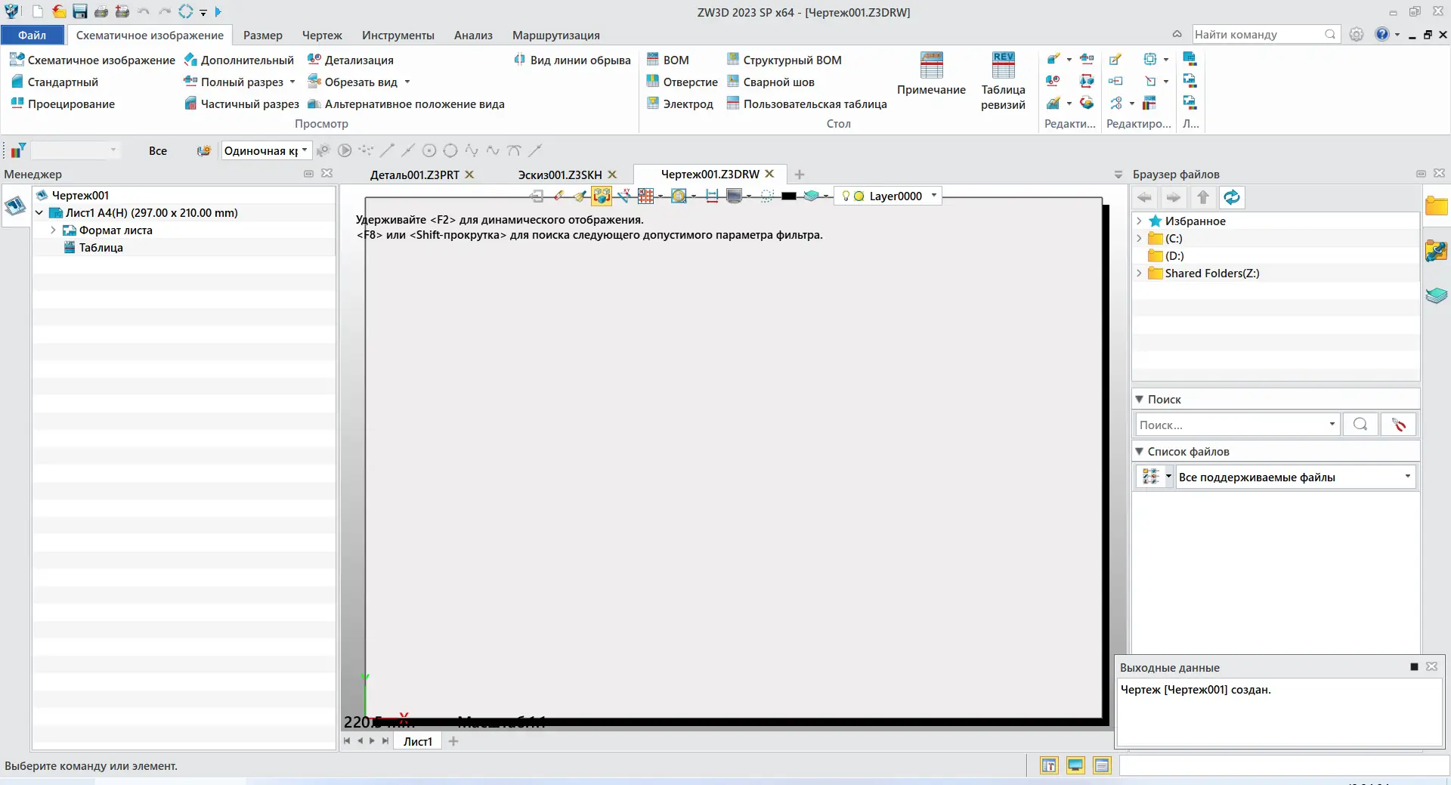The width and height of the screenshot is (1451, 785).
Task: Click the black color swatch in view toolbar
Action: click(x=789, y=196)
